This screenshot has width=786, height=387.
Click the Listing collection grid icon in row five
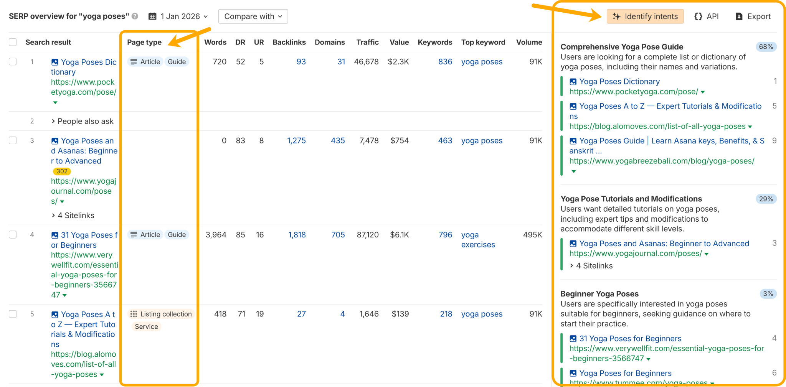[134, 314]
